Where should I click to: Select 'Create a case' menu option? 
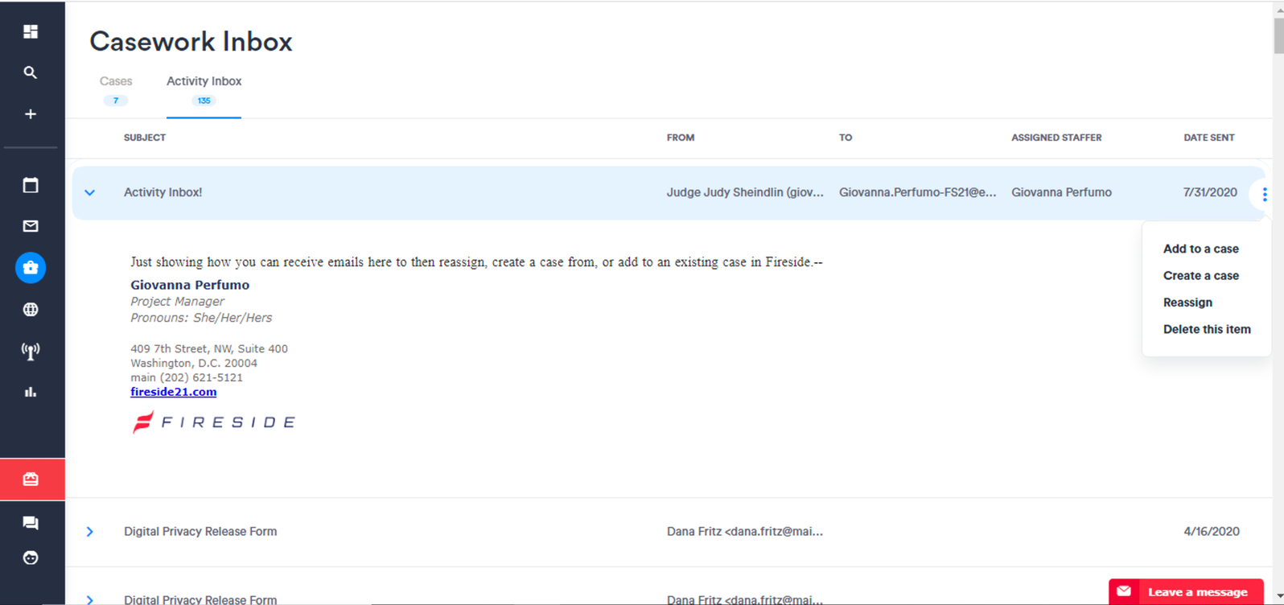(1200, 275)
